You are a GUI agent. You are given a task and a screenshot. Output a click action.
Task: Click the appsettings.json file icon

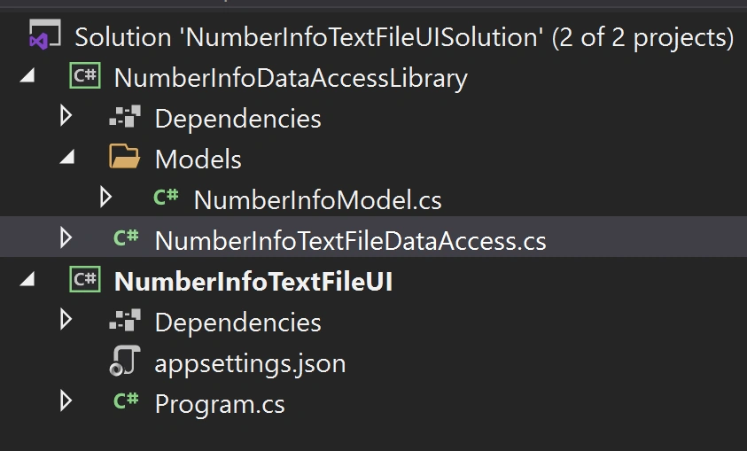125,361
